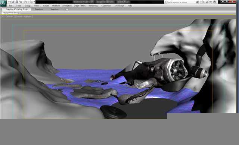Expand the search field arrow toggle
239x145 pixels.
coord(165,2)
